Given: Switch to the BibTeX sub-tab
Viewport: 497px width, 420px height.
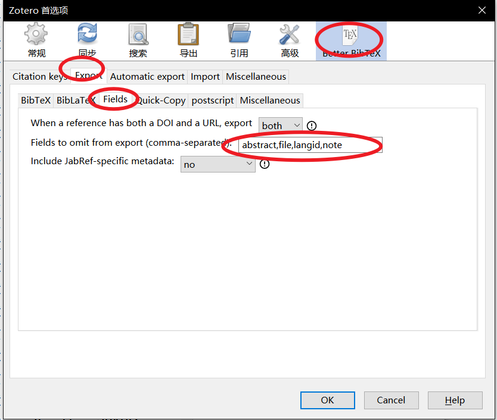Looking at the screenshot, I should pos(36,101).
